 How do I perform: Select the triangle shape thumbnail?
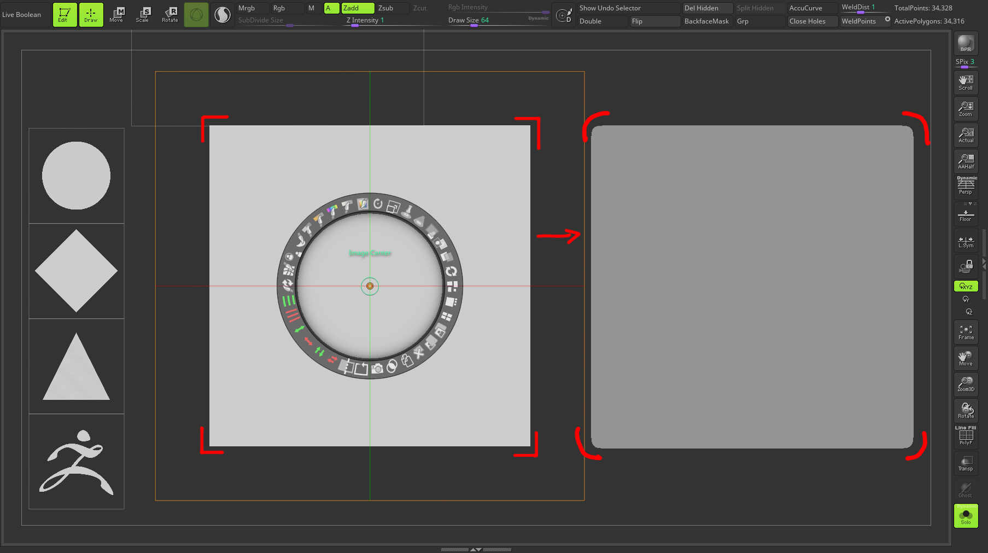[x=77, y=366]
